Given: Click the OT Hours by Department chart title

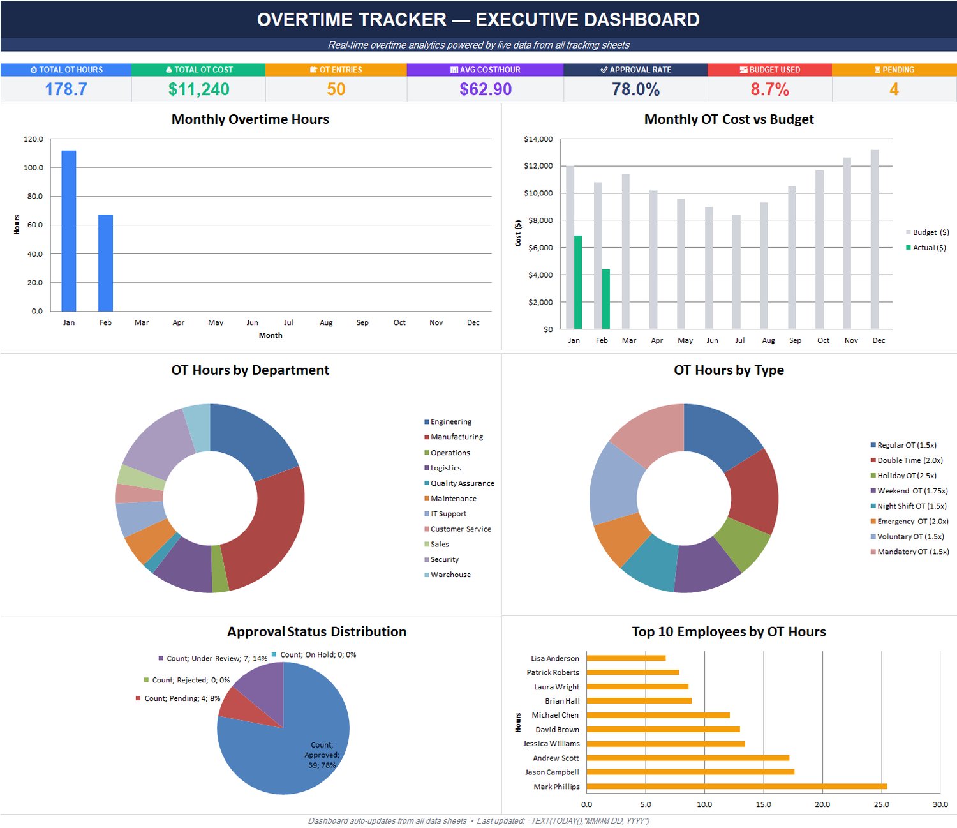Looking at the screenshot, I should [250, 370].
